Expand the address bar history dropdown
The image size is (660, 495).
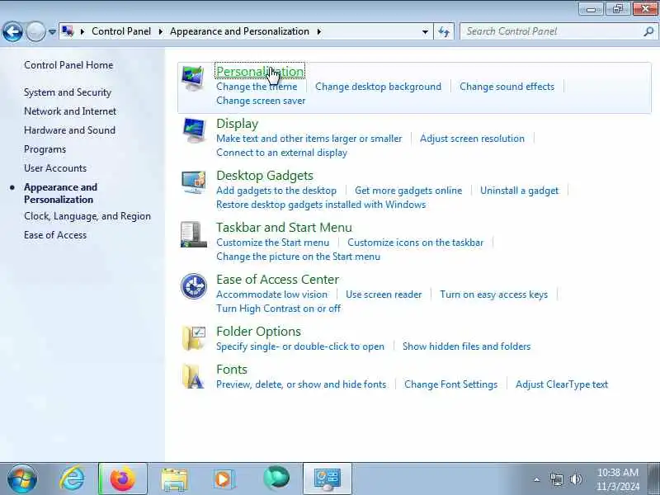point(425,31)
